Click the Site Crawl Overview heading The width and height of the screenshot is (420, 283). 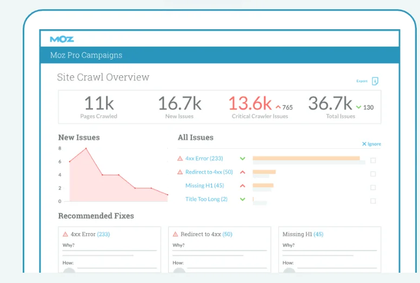click(x=103, y=77)
